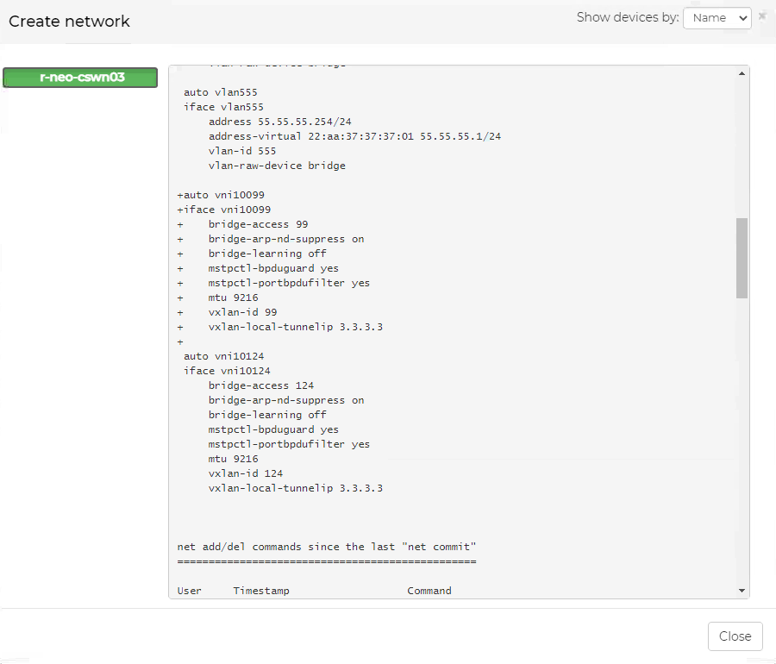
Task: Click the "Create network" dialog title
Action: [x=69, y=22]
